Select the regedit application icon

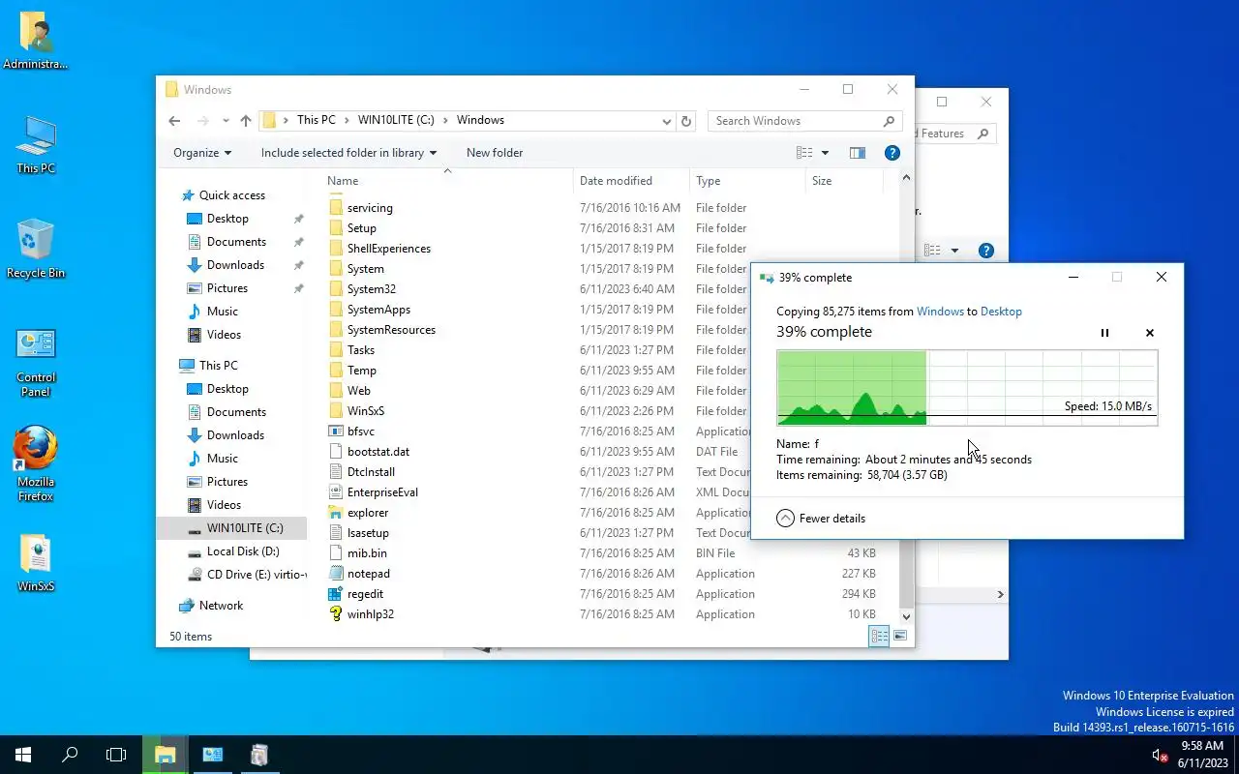336,594
